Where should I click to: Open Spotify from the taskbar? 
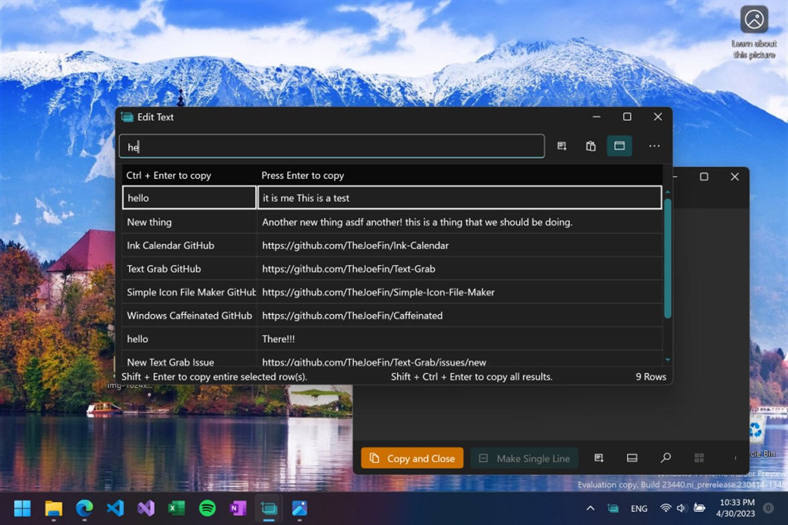pyautogui.click(x=207, y=508)
